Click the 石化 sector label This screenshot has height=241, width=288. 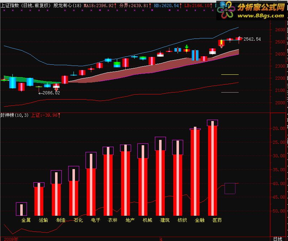point(78,220)
